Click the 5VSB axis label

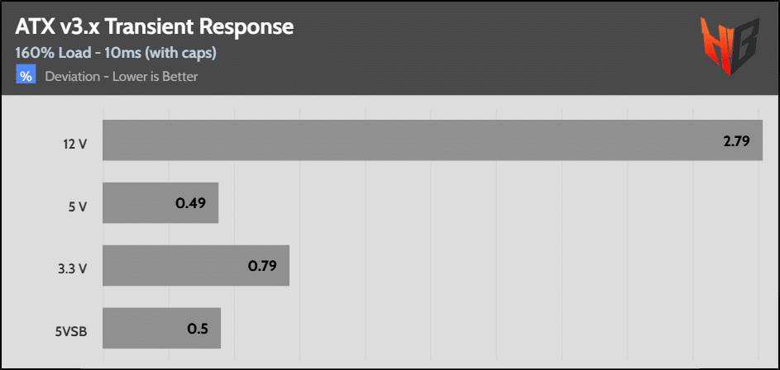click(x=71, y=332)
